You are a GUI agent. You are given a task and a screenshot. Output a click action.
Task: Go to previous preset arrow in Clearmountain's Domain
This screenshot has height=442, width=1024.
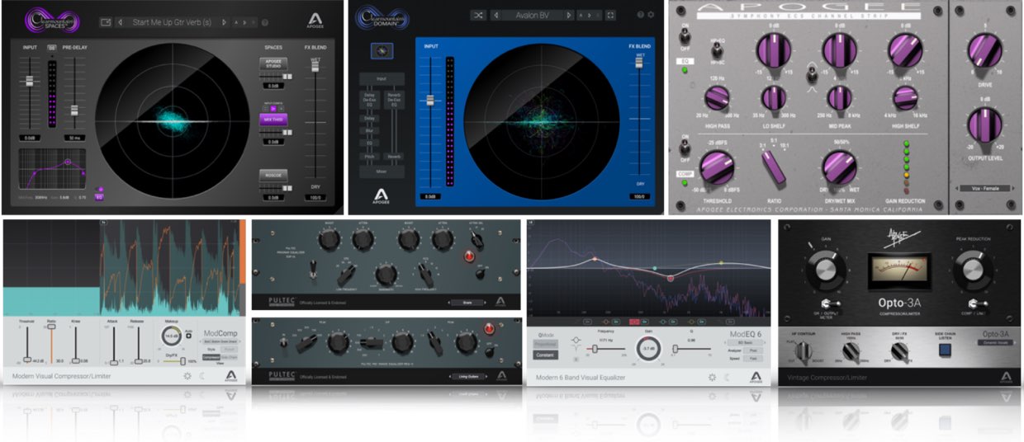click(x=497, y=15)
